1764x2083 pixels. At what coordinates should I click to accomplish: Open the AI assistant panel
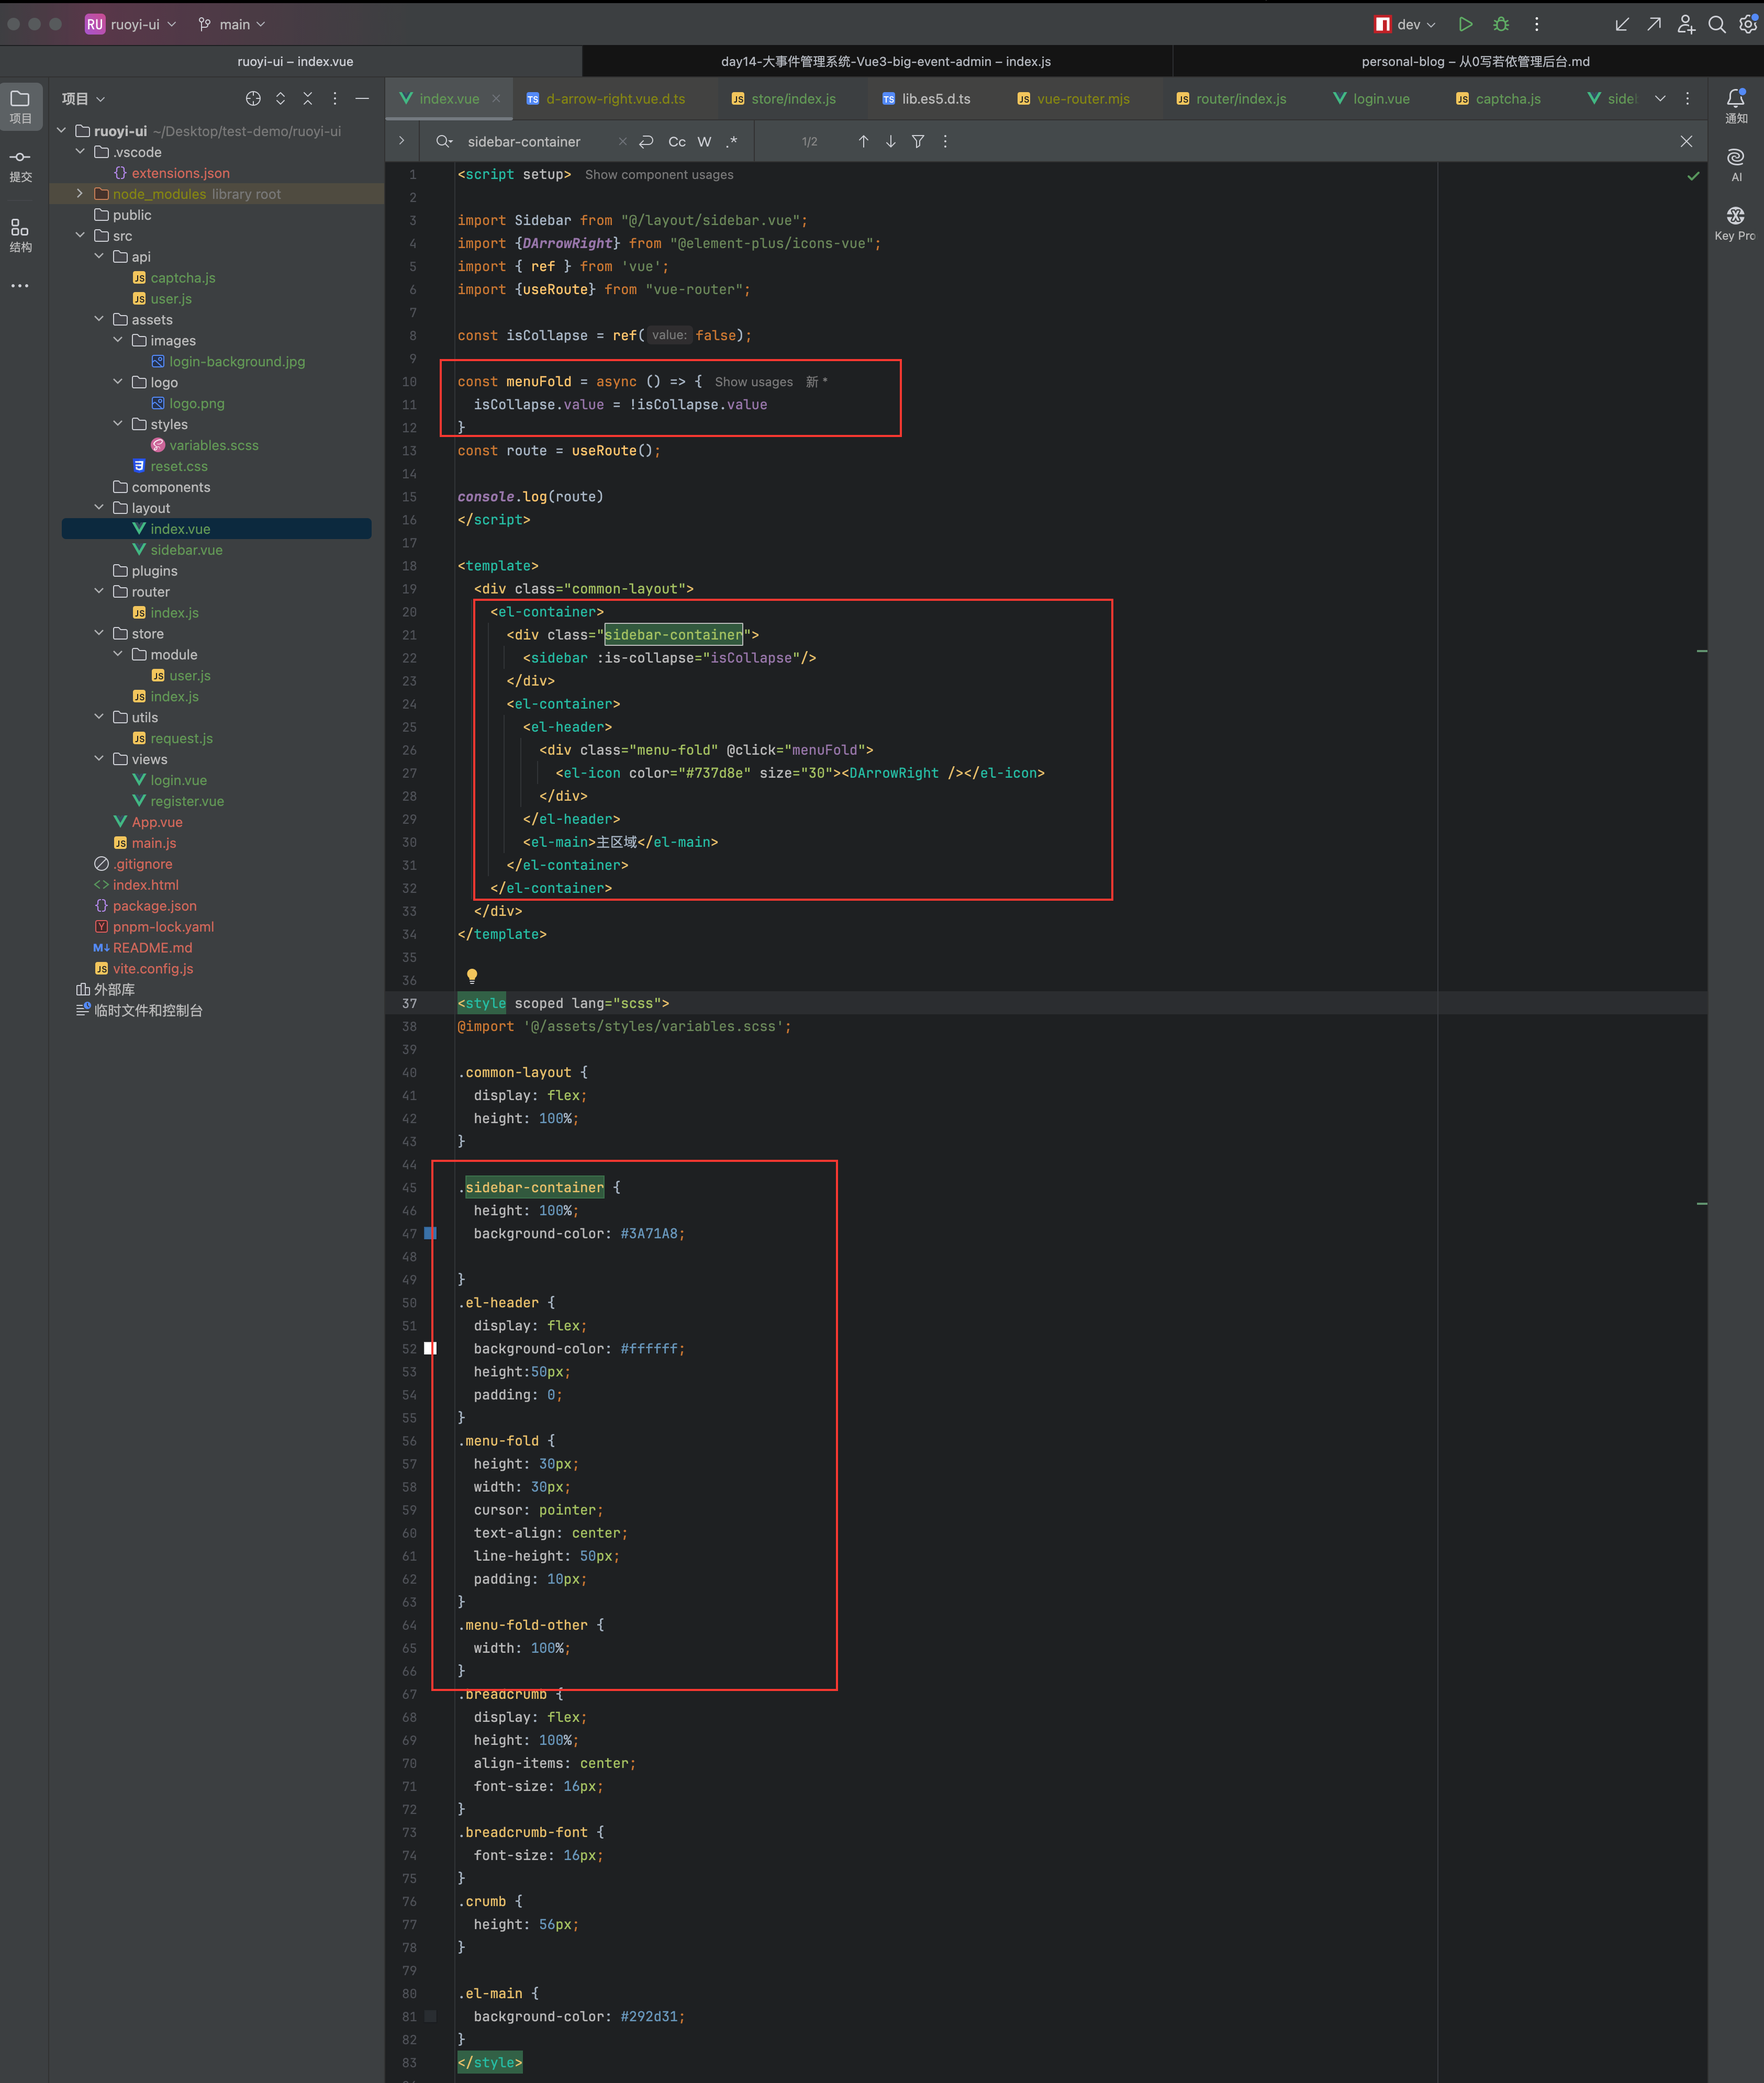click(1736, 165)
